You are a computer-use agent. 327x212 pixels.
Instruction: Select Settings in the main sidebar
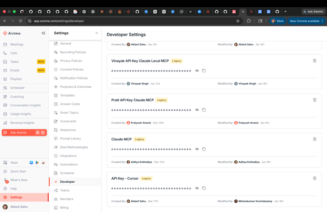click(24, 197)
